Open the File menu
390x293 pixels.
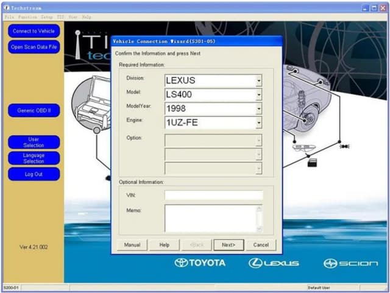coord(9,17)
